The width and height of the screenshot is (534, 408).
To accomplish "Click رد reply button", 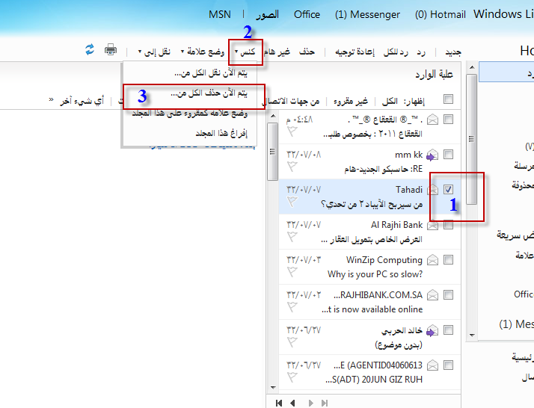I will point(421,52).
